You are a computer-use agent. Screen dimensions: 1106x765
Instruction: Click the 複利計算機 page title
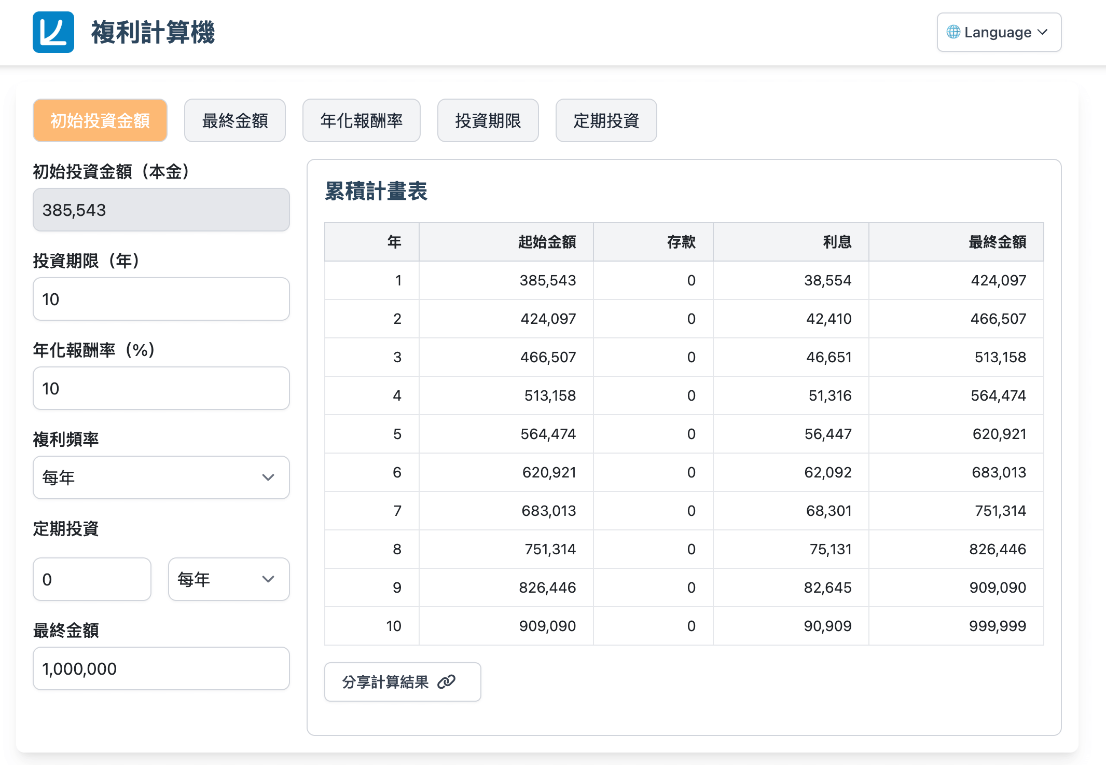(153, 32)
